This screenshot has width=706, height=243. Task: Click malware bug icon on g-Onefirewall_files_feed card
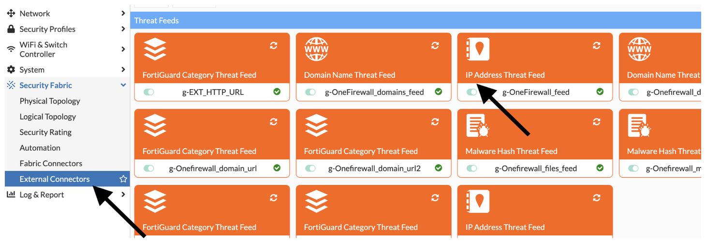(x=478, y=125)
